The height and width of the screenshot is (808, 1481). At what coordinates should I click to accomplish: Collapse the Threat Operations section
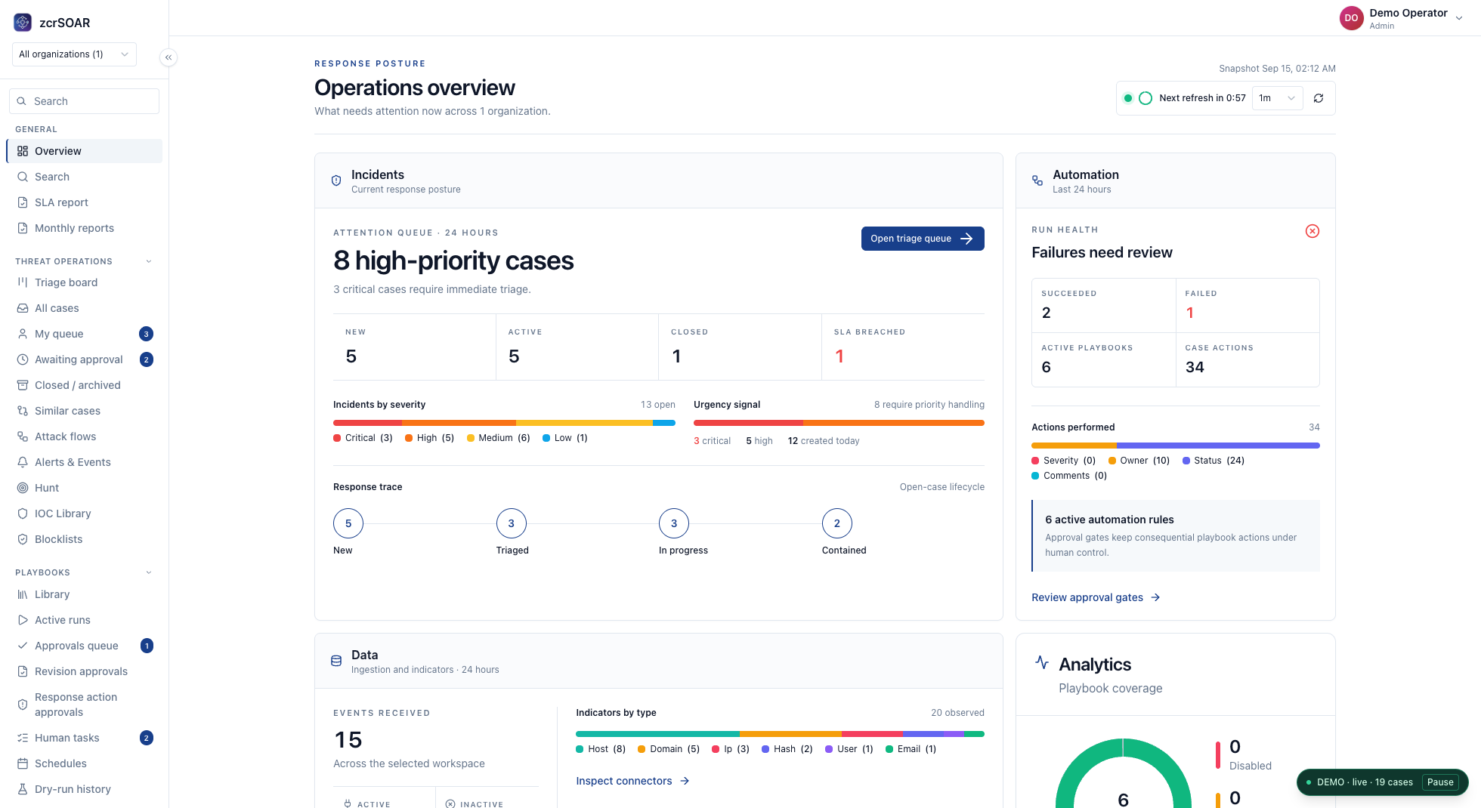coord(149,261)
